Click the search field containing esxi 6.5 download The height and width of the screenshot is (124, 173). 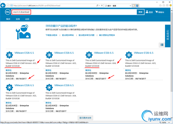(74, 12)
